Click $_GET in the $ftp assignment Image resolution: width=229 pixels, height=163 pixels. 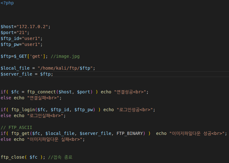click(x=20, y=56)
